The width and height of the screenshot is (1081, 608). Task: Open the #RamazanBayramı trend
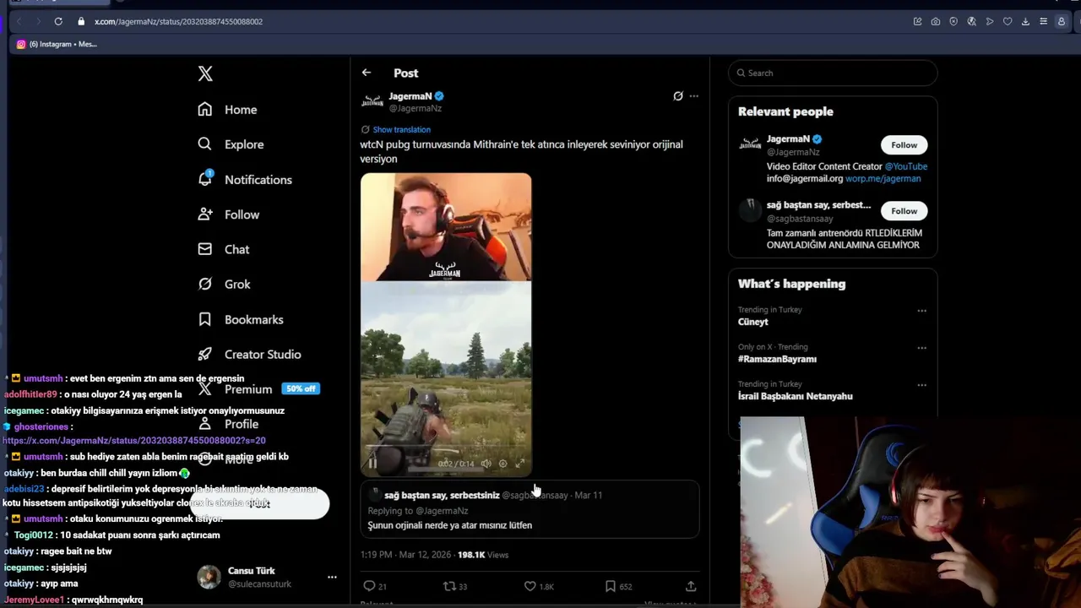[x=777, y=359]
